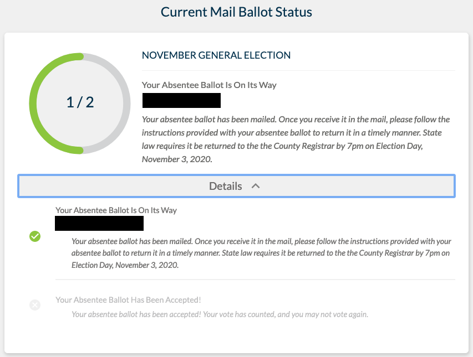Select the "NOVEMBER GENERAL ELECTION" heading
This screenshot has height=357, width=473.
click(216, 55)
